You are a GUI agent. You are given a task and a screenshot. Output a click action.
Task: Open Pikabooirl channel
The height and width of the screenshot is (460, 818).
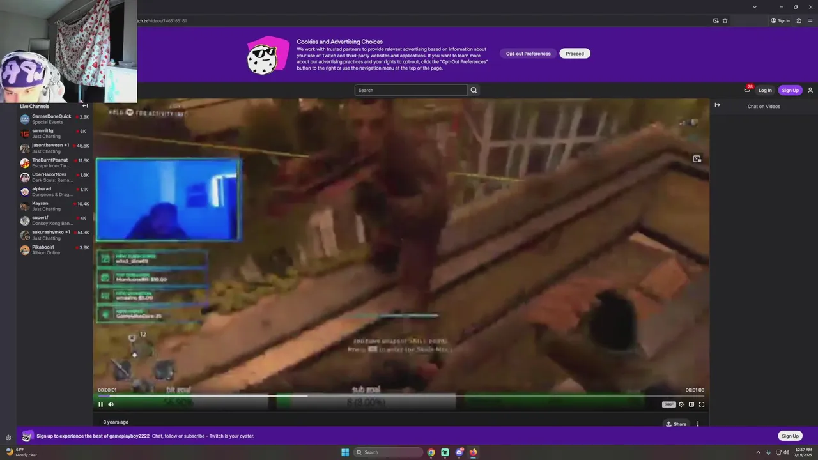point(54,250)
